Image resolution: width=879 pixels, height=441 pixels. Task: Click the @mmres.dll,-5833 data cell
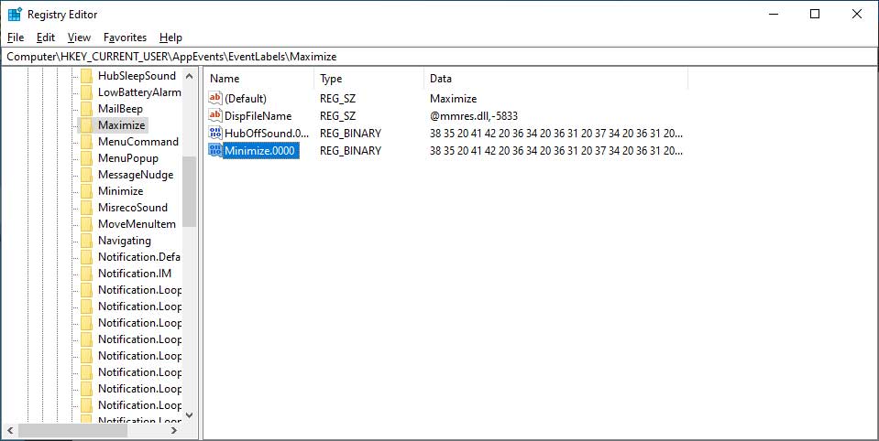click(474, 116)
